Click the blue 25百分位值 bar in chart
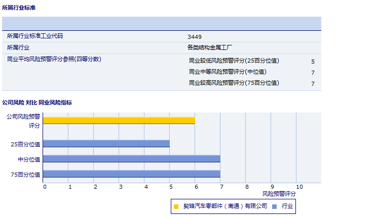Screen dimensions: 375x217 click(106, 143)
